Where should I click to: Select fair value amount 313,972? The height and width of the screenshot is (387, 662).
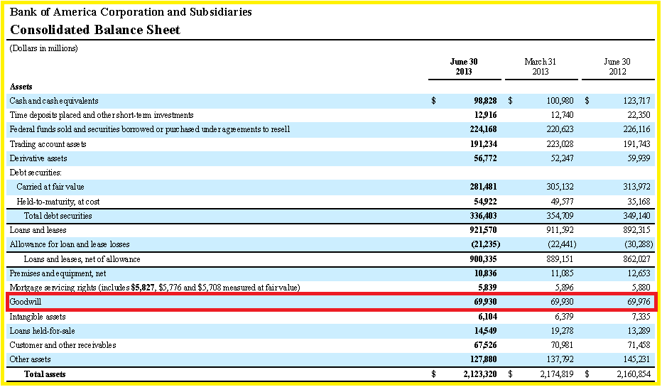tap(636, 187)
